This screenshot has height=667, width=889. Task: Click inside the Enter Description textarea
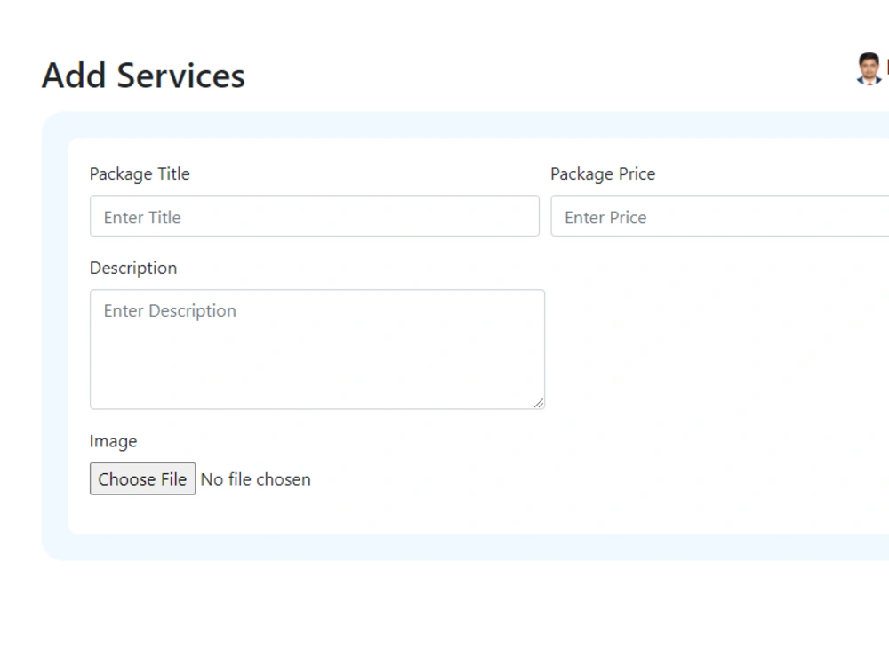point(317,350)
